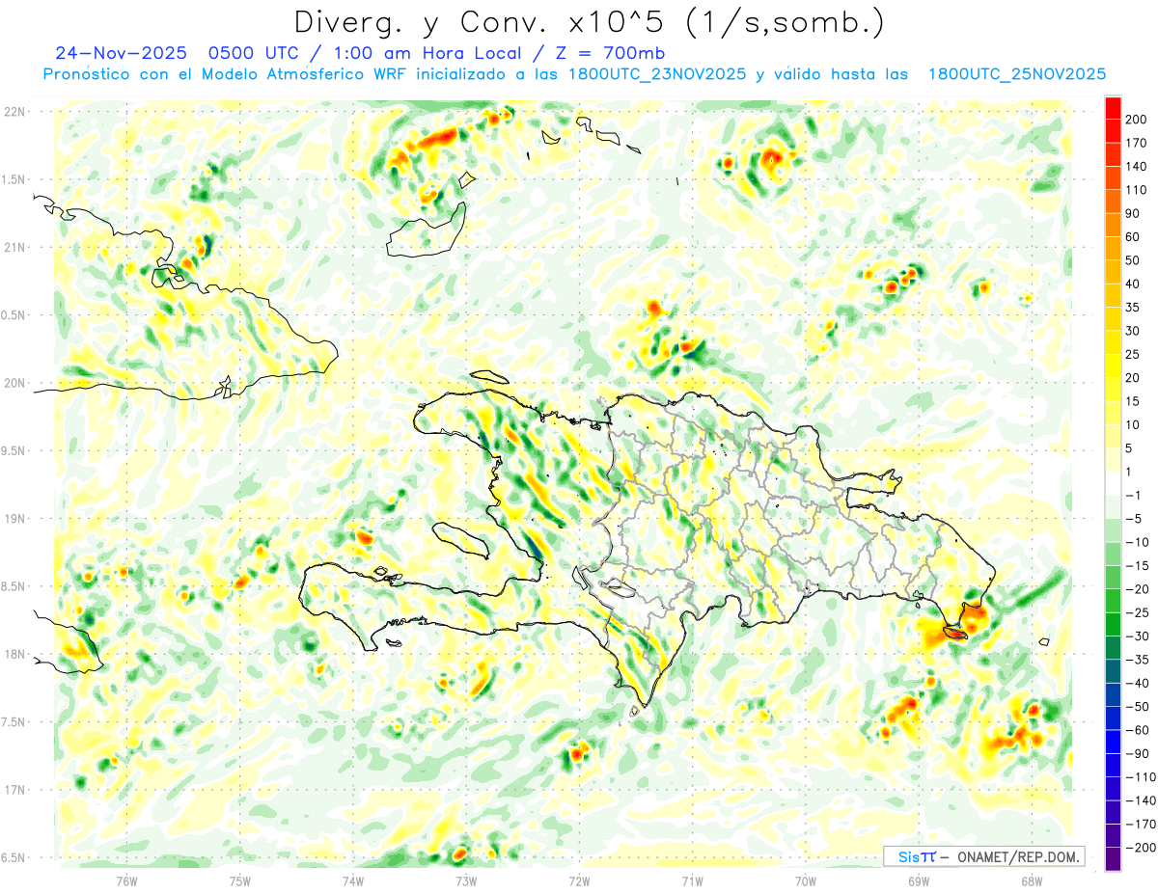Click the purple swatch at colorbar bottom
1158x894 pixels.
pos(1113,858)
